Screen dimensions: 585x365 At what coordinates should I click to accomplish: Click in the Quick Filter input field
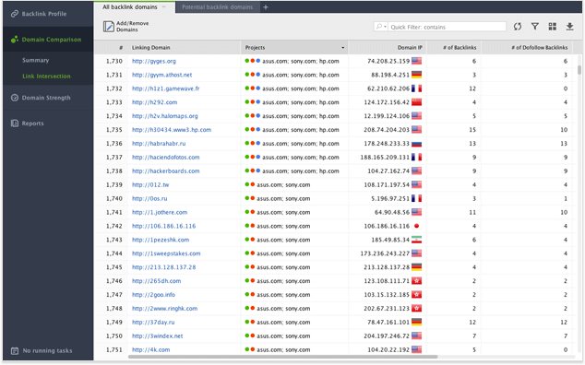447,27
